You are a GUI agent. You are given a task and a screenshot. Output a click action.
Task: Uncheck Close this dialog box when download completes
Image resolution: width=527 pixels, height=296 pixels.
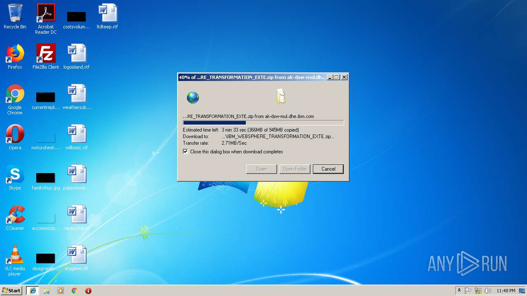(185, 152)
